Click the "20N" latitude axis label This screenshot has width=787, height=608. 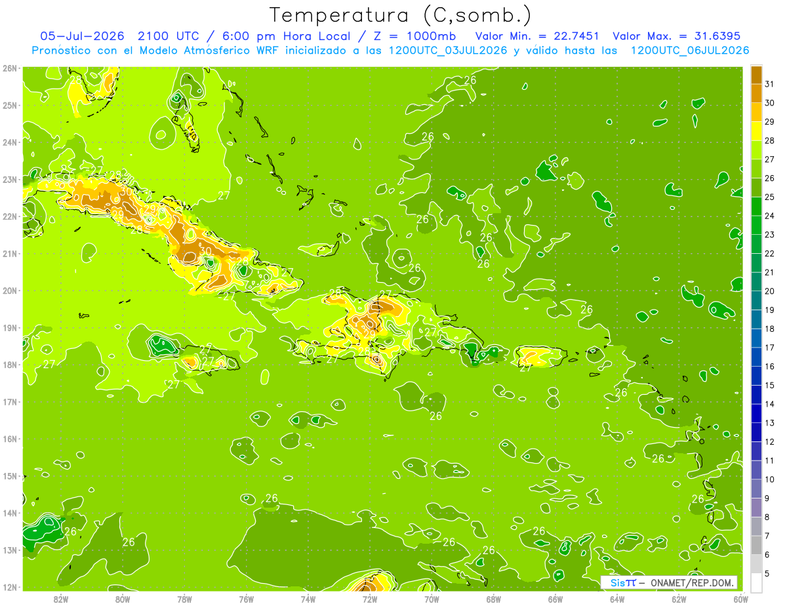[10, 291]
